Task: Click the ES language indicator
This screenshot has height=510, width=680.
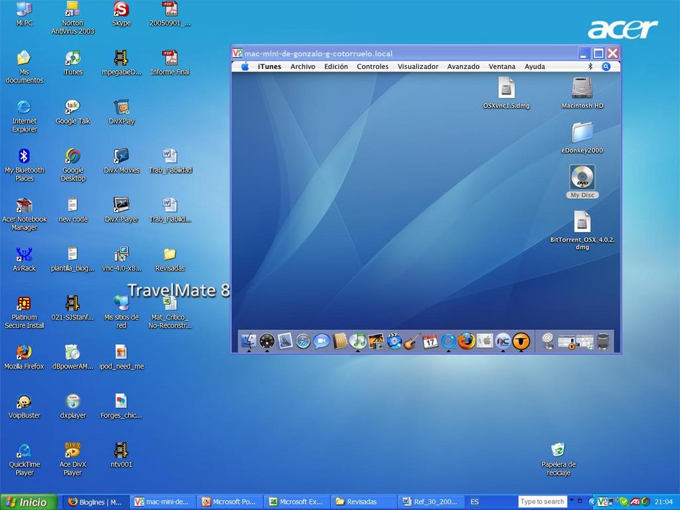Action: coord(475,502)
